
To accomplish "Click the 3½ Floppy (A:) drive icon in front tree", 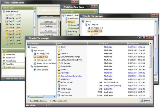I will pyautogui.click(x=35, y=54).
